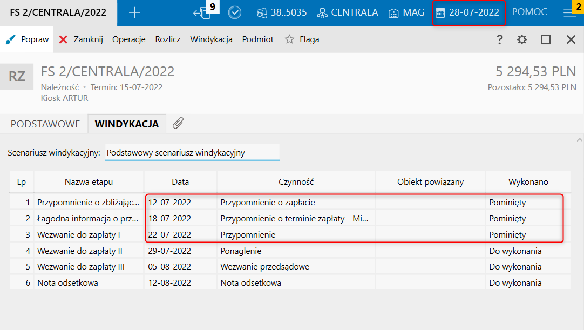Image resolution: width=584 pixels, height=330 pixels.
Task: Open the attachments paperclip tab
Action: point(178,123)
